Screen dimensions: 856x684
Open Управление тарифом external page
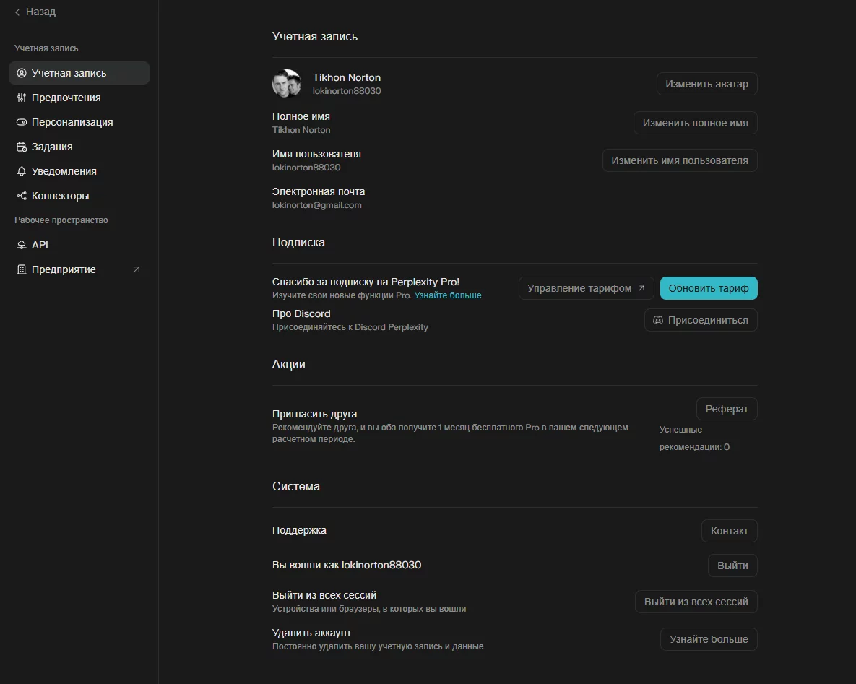pos(586,288)
